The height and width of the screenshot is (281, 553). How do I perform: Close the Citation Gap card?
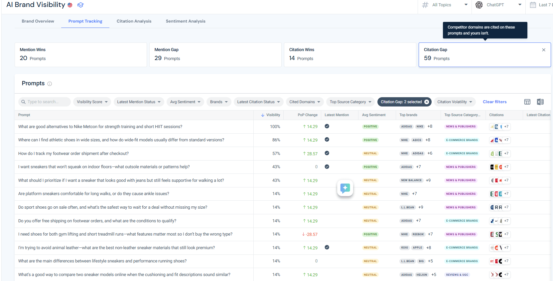tap(544, 50)
